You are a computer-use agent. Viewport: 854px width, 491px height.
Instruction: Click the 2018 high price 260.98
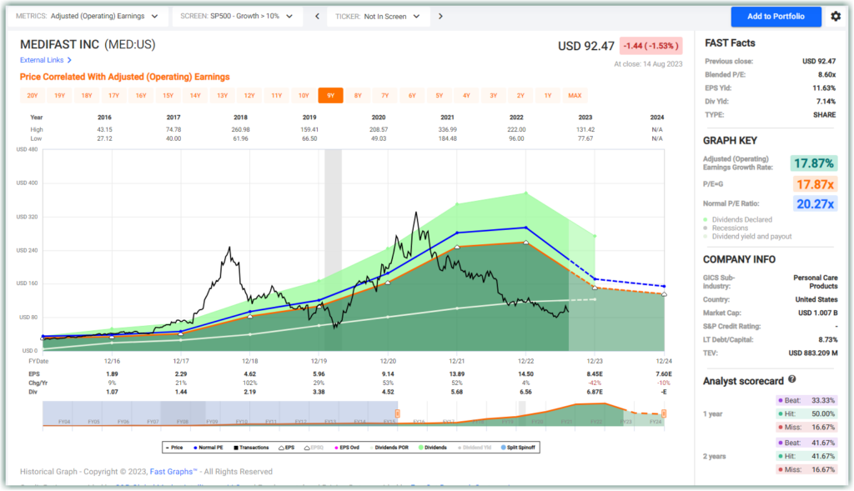[240, 129]
